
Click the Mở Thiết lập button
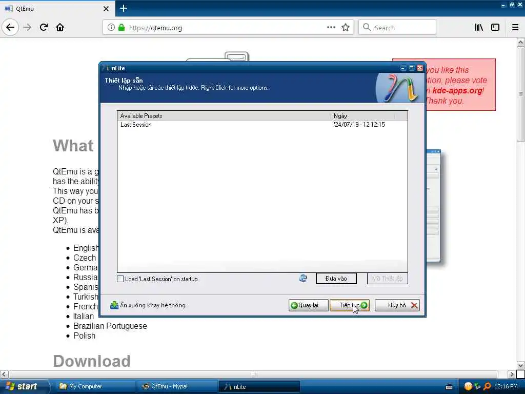[388, 279]
